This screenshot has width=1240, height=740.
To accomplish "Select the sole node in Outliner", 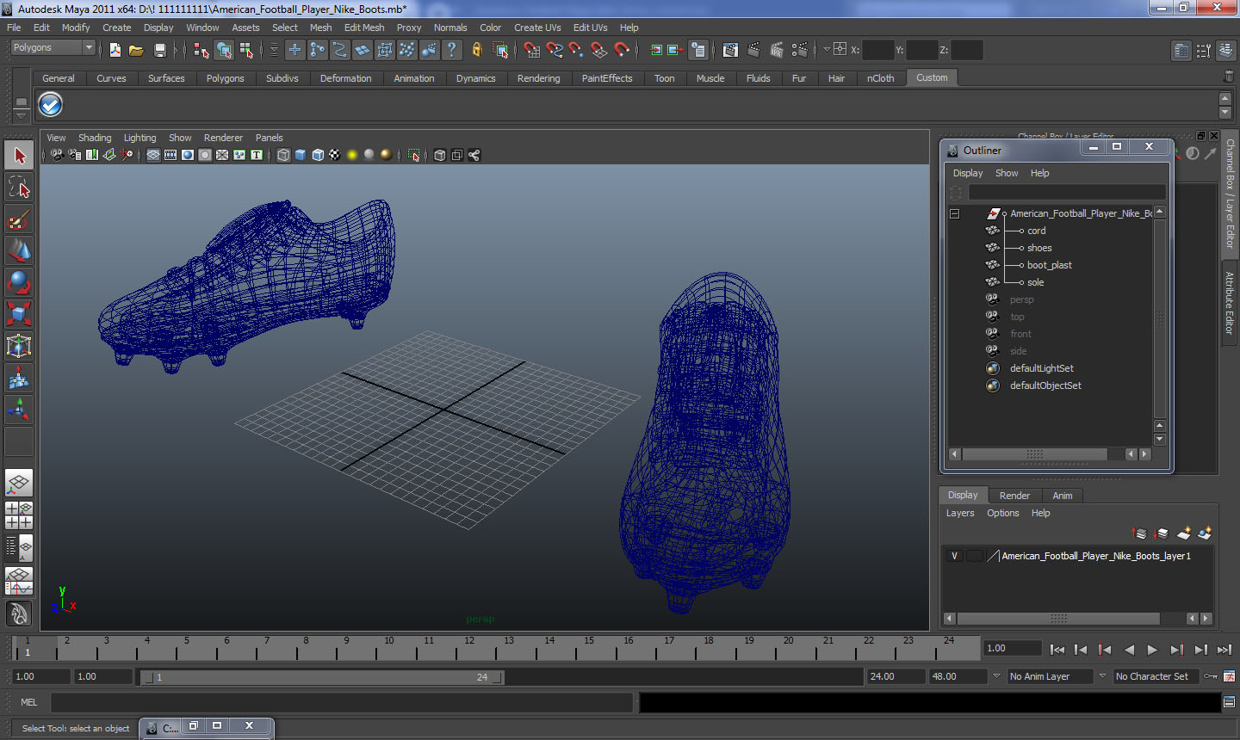I will (x=1035, y=282).
